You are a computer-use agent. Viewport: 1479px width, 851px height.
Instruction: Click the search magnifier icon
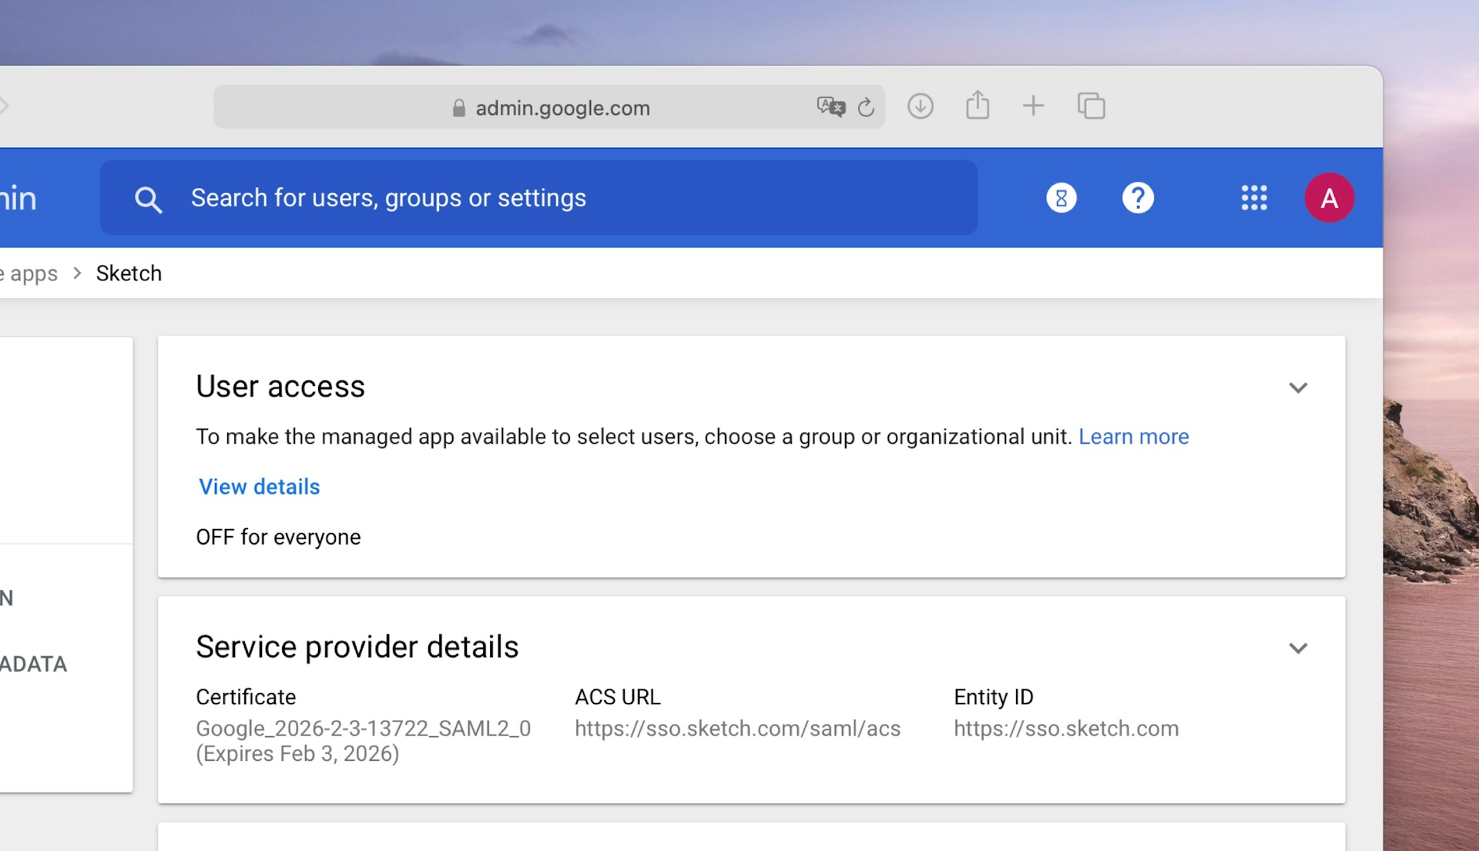click(148, 199)
